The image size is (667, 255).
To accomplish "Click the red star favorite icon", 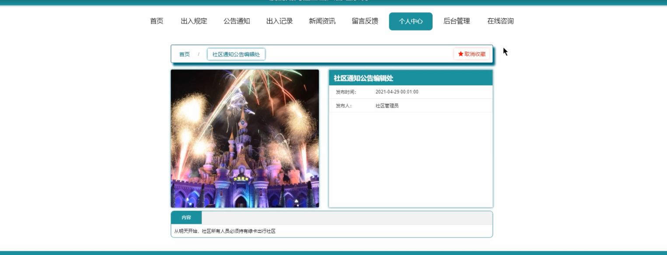I will [x=461, y=54].
